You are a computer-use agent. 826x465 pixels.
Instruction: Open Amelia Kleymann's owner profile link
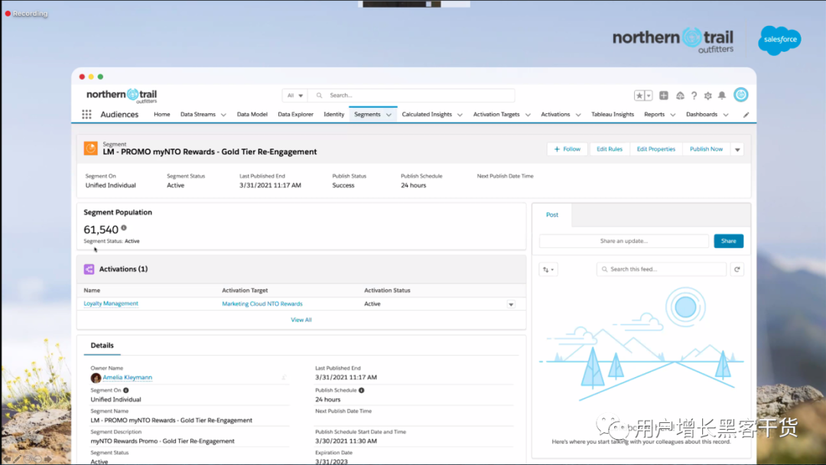[128, 378]
